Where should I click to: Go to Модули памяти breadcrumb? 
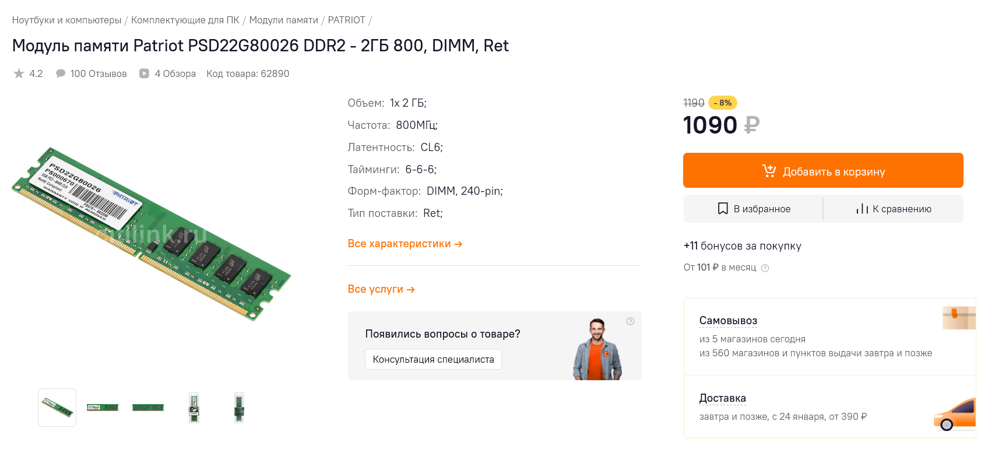283,20
